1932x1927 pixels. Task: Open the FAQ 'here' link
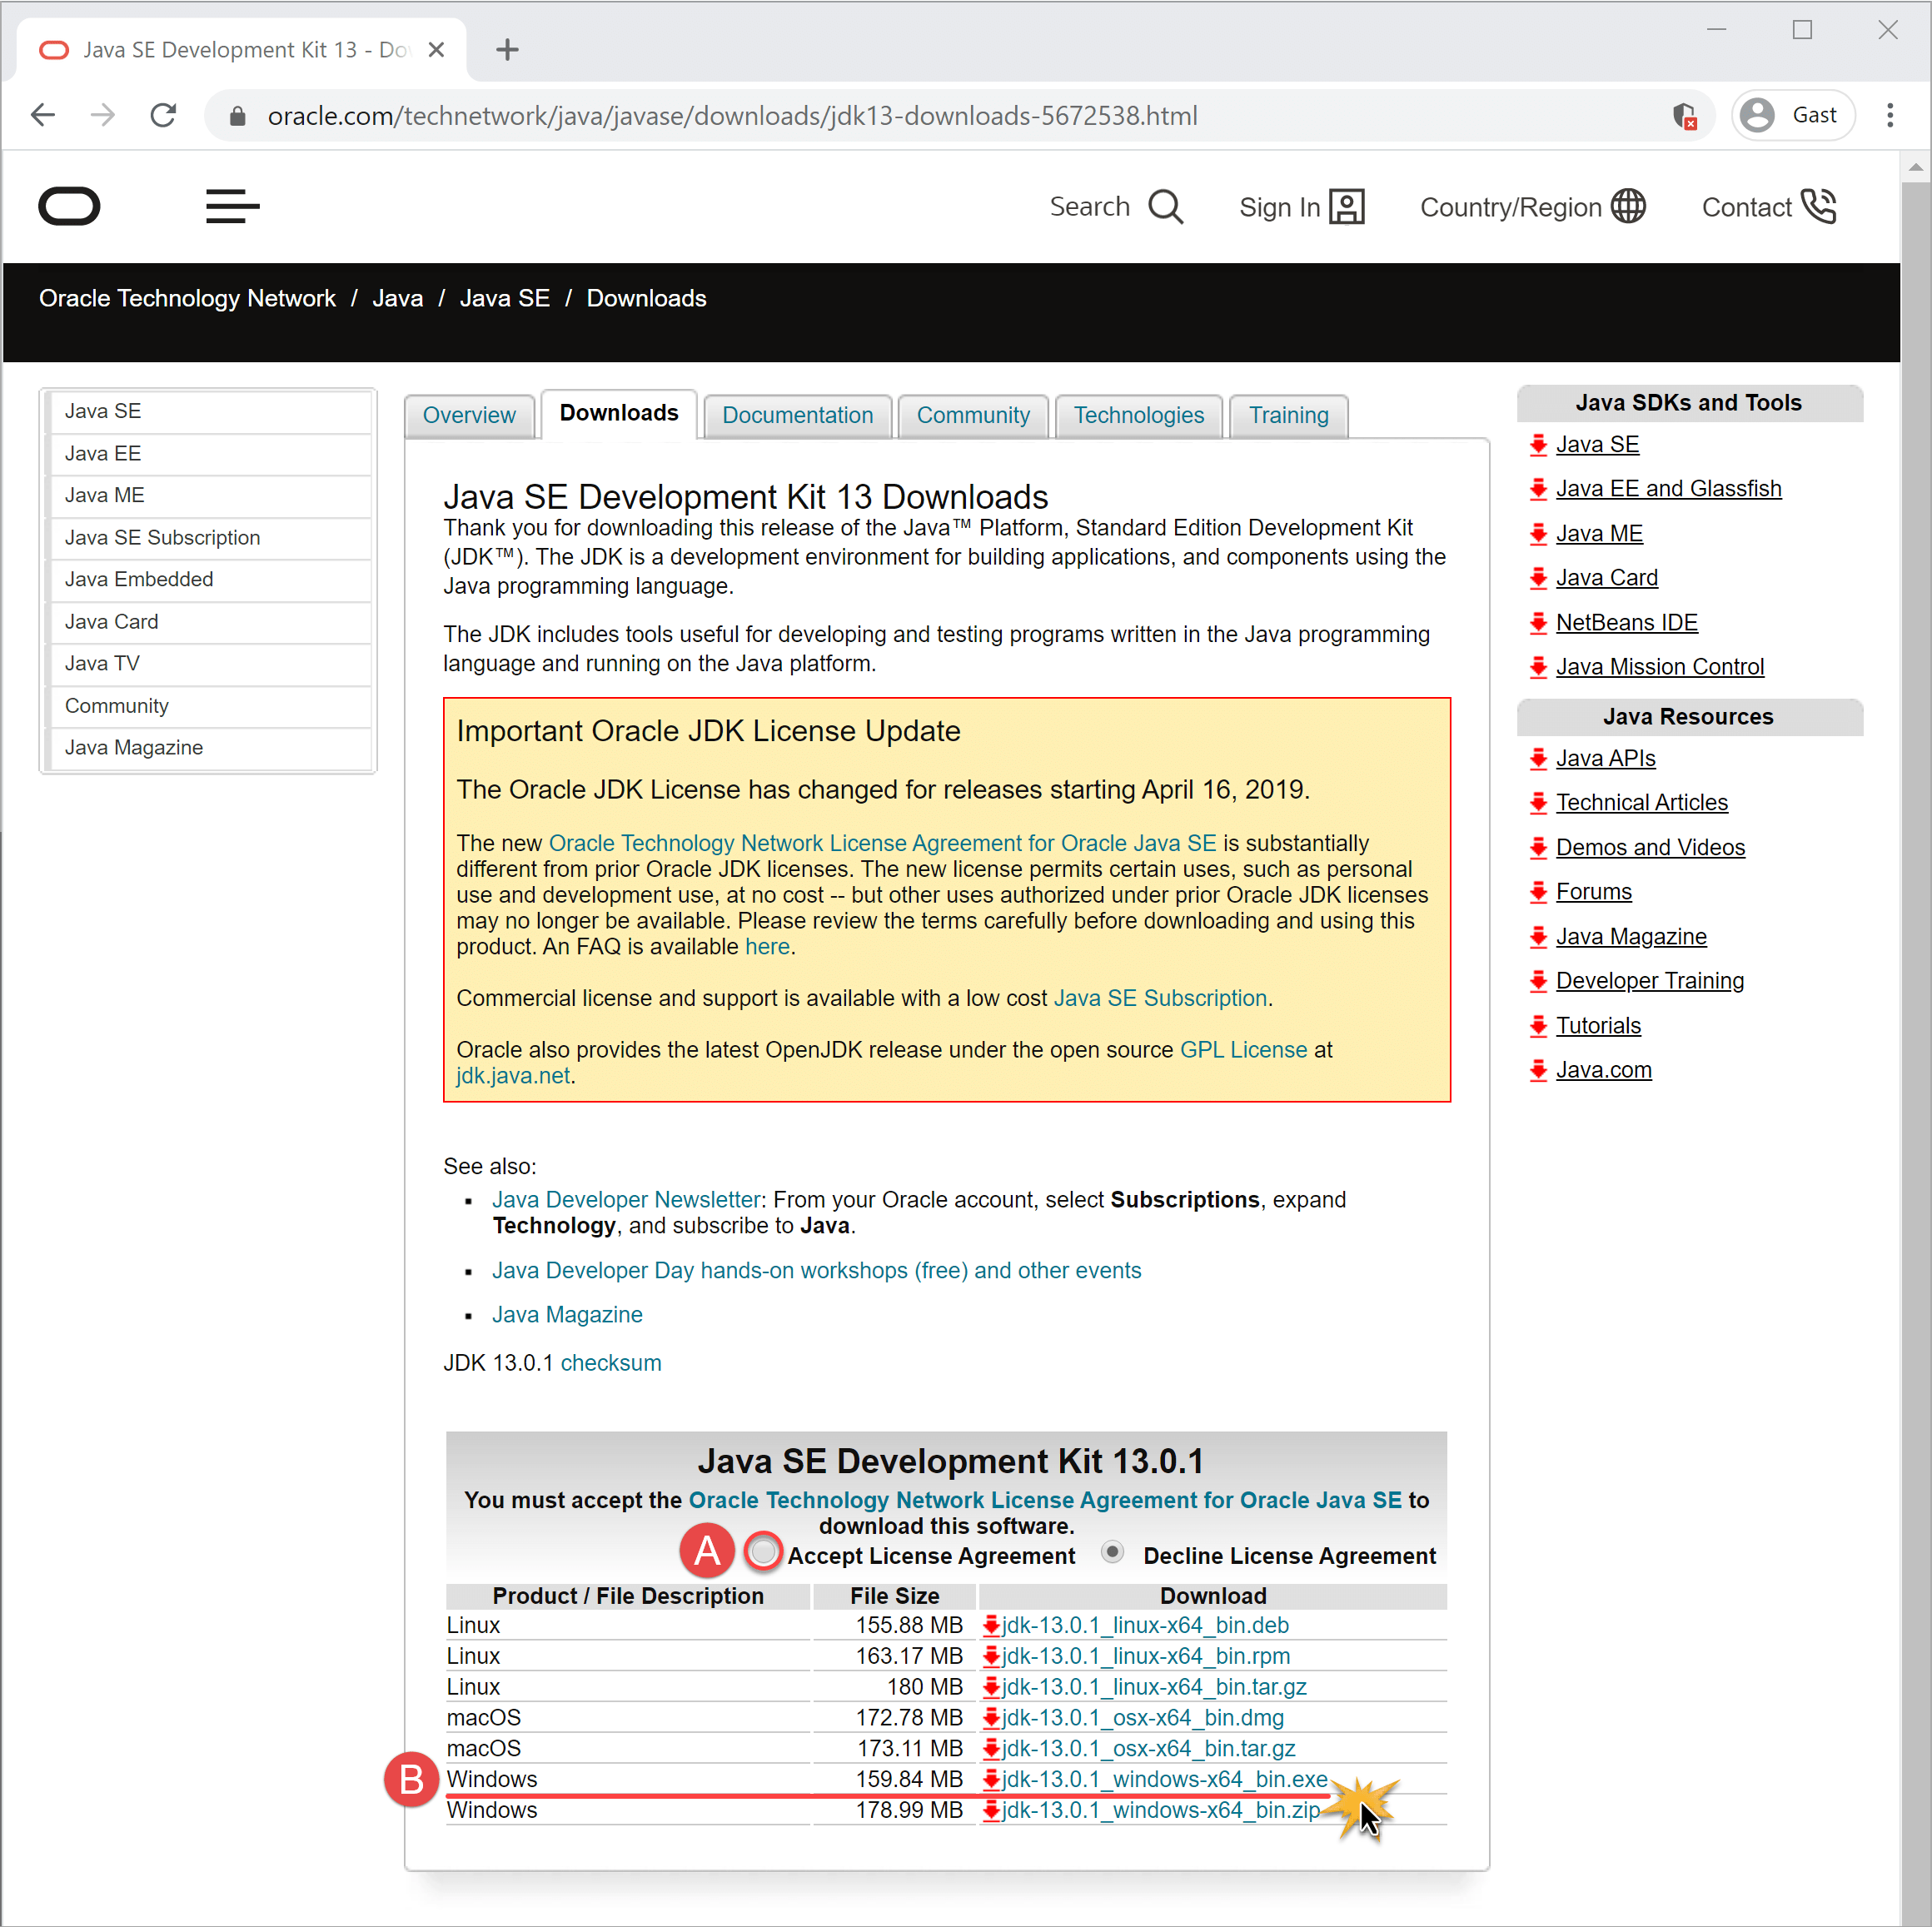click(x=767, y=947)
